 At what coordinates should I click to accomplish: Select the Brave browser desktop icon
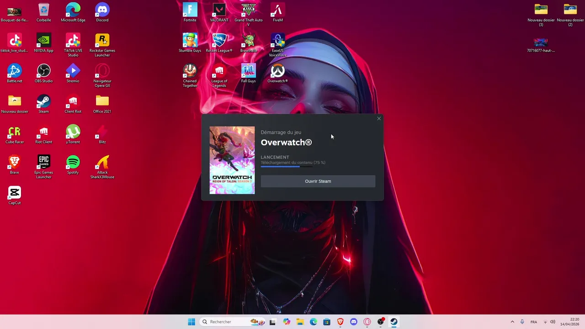point(15,164)
